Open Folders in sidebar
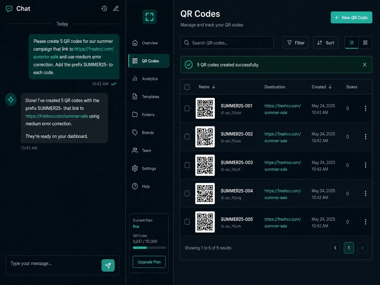380x285 pixels. [x=149, y=115]
